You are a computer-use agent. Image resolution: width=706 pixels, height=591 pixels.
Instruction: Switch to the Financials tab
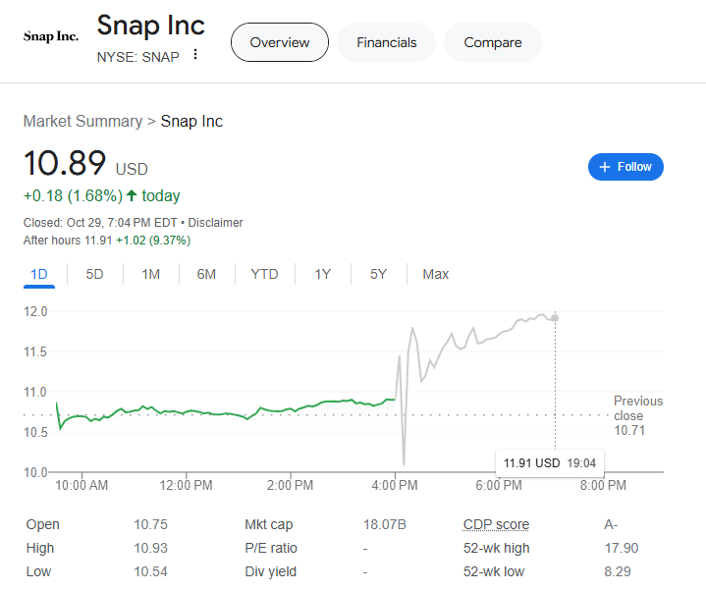click(387, 42)
